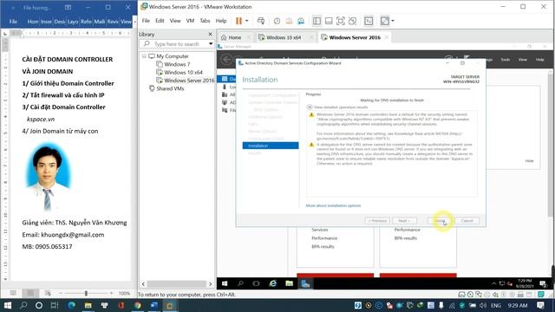Click the Word zoom in plus button

point(111,293)
